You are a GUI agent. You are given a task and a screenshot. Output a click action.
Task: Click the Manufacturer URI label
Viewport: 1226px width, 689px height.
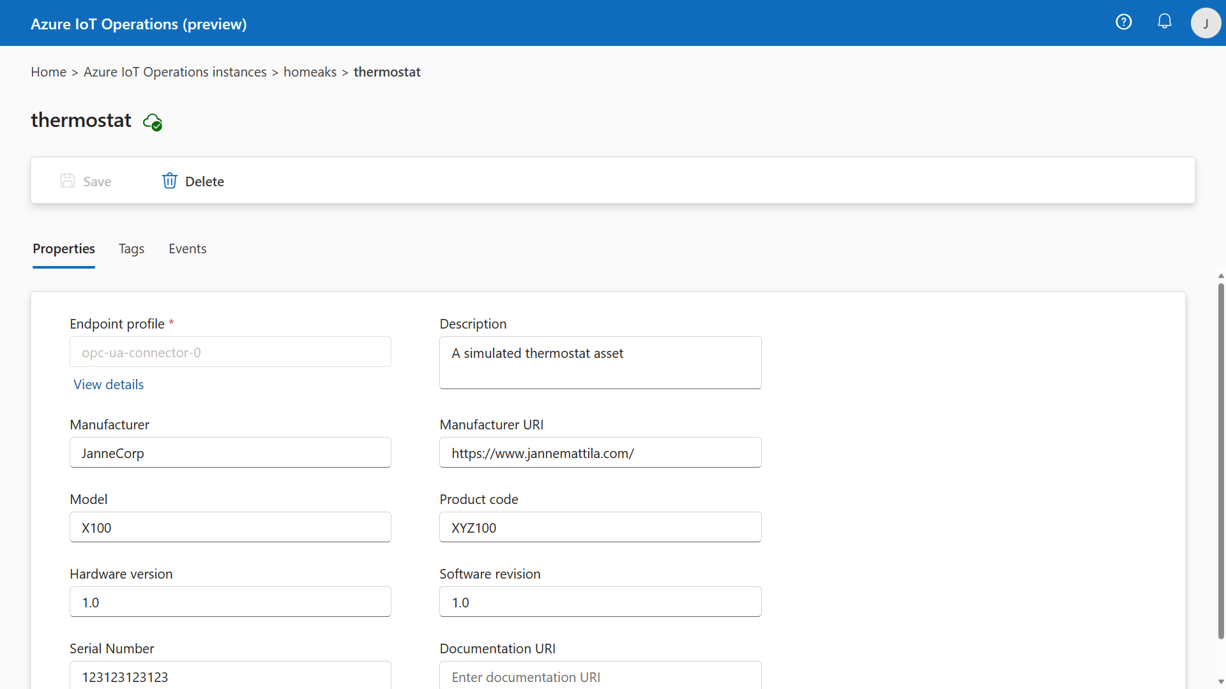tap(491, 425)
